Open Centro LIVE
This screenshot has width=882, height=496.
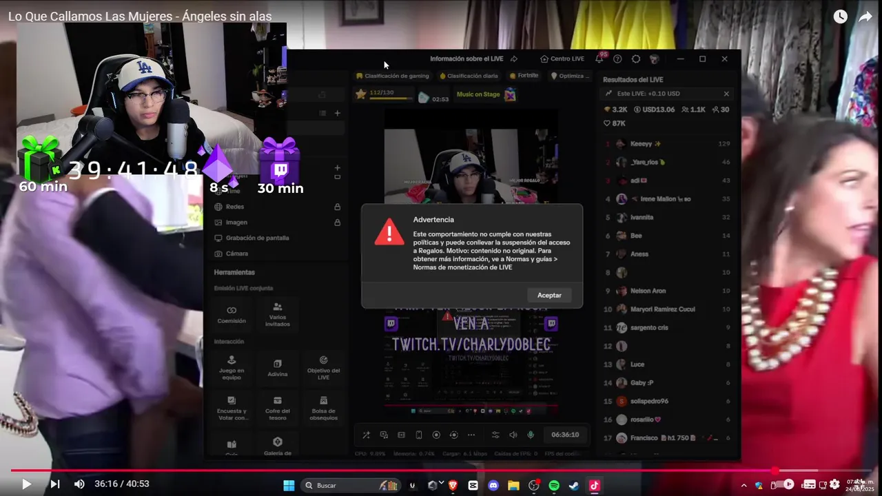(562, 59)
